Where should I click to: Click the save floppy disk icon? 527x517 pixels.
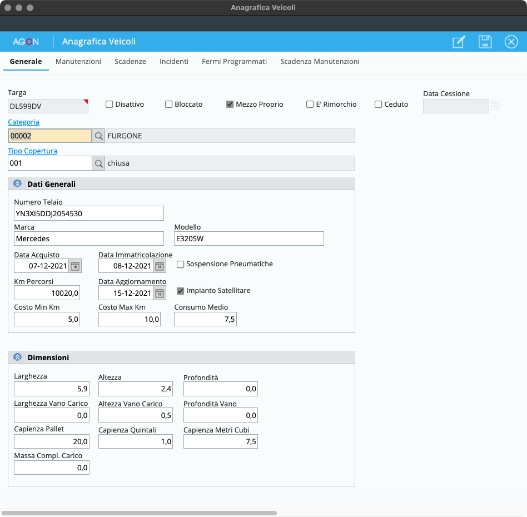click(x=485, y=42)
